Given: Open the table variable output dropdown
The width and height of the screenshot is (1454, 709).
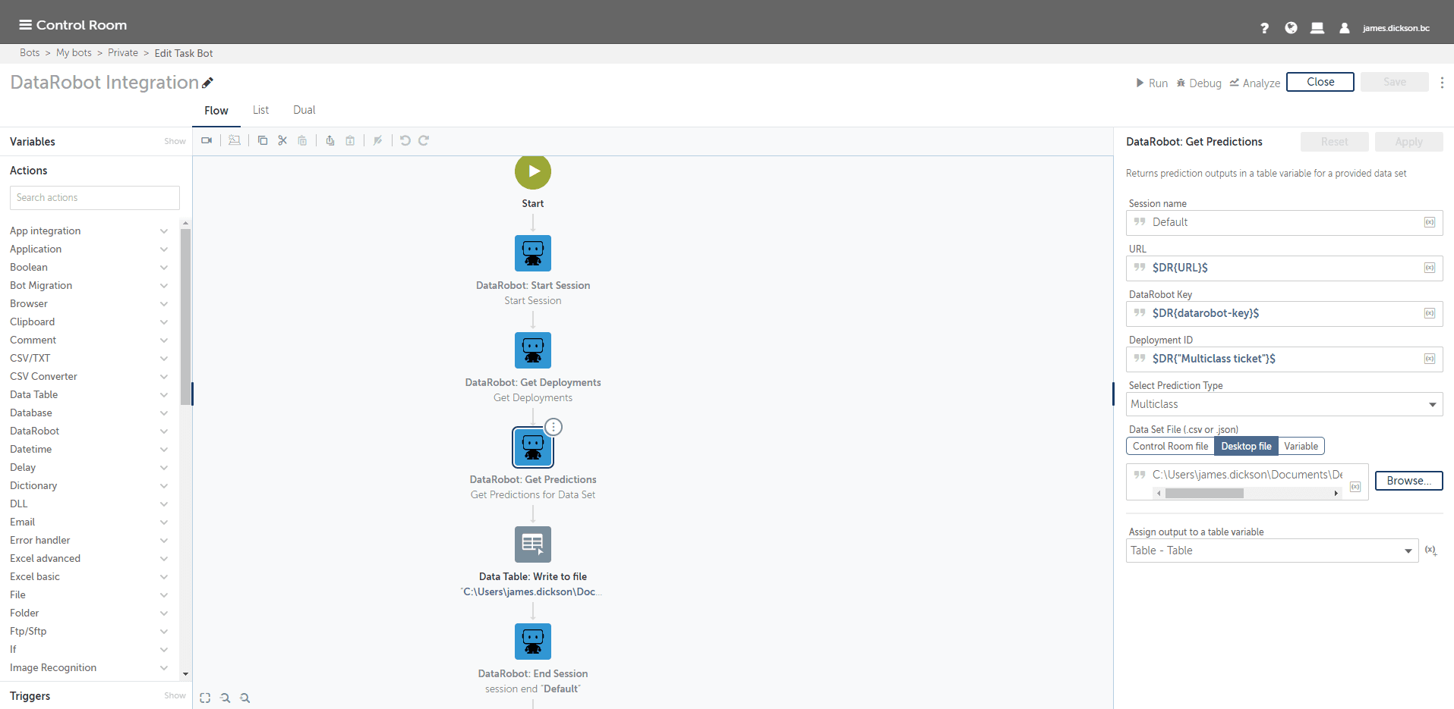Looking at the screenshot, I should [1272, 551].
